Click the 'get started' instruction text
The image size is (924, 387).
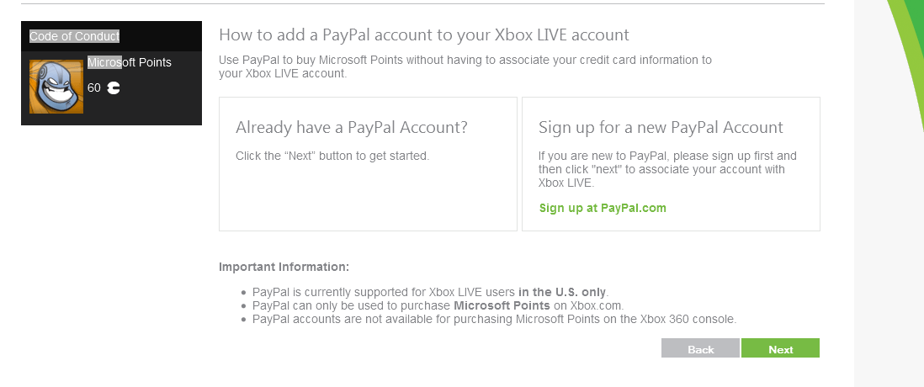[332, 156]
